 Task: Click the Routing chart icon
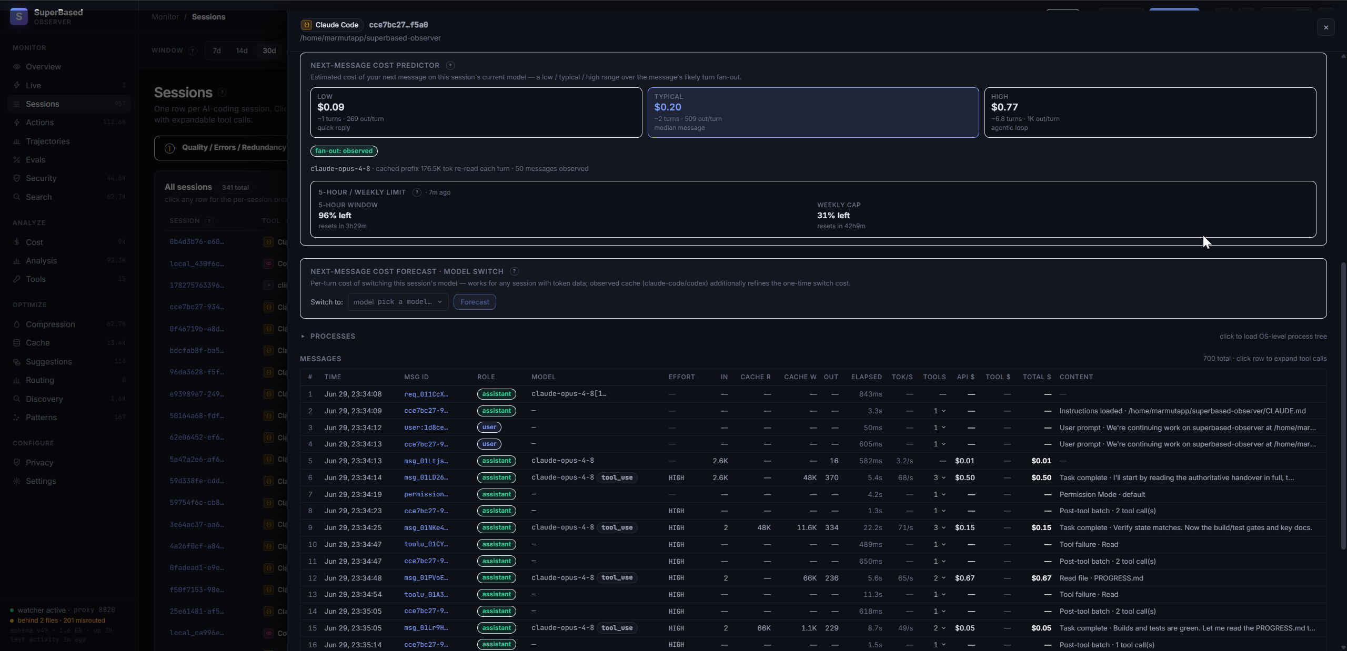(x=17, y=380)
